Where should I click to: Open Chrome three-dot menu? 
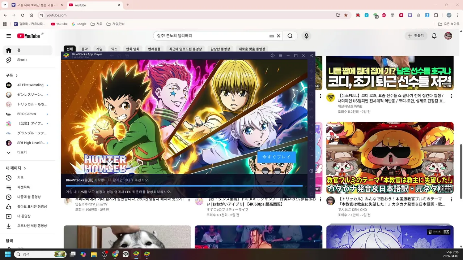point(458,15)
